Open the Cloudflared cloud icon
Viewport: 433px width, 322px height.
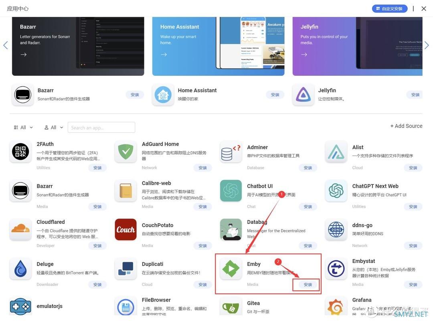point(20,229)
